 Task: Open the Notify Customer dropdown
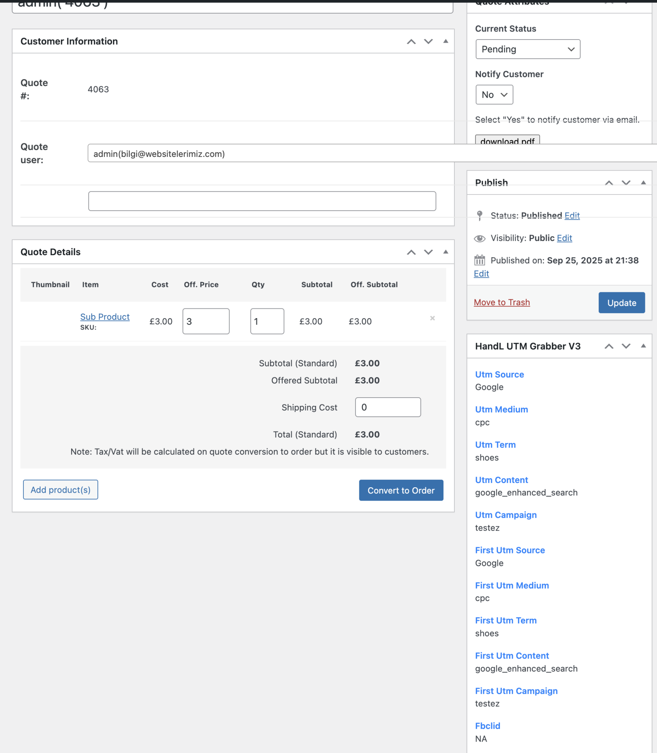pyautogui.click(x=494, y=95)
